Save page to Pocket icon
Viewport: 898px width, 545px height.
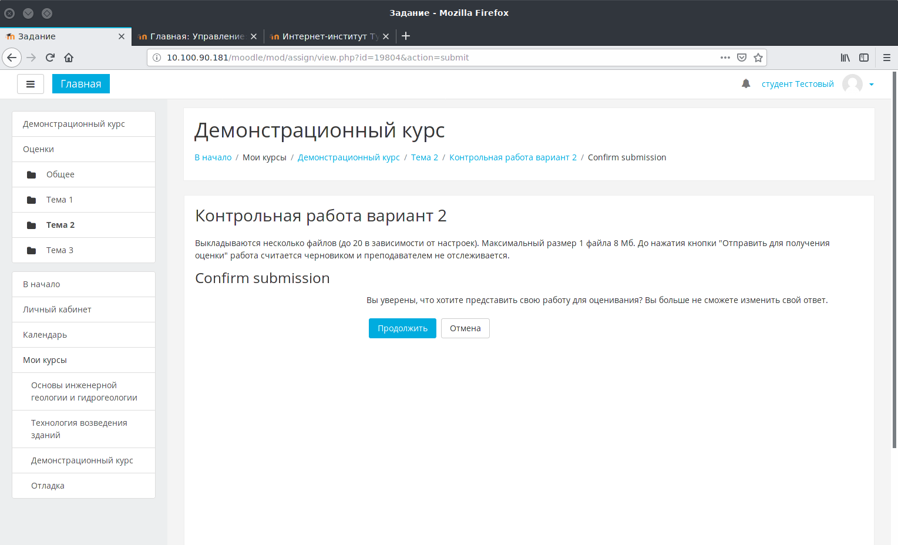click(x=742, y=58)
